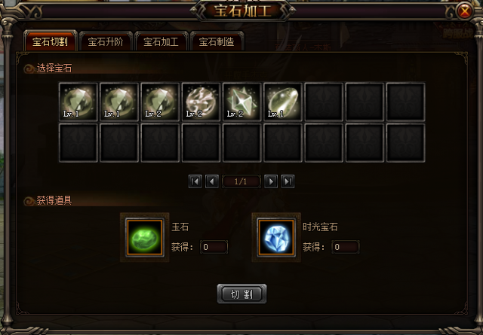
Task: Click the green 玉石 jade item icon
Action: tap(144, 237)
